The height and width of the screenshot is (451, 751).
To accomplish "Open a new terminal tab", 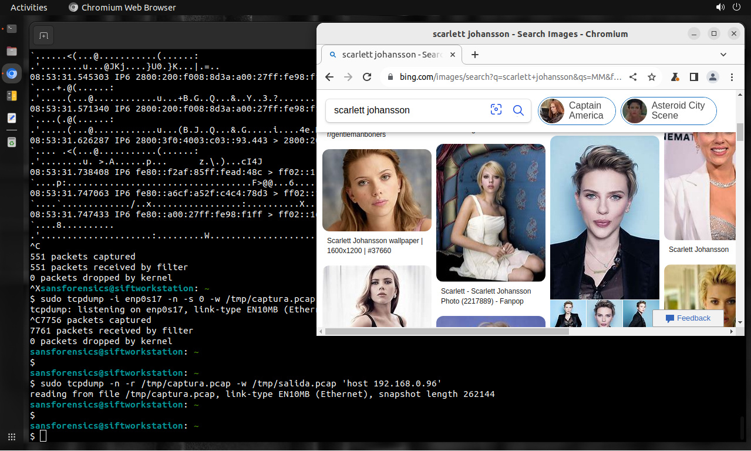I will tap(43, 36).
